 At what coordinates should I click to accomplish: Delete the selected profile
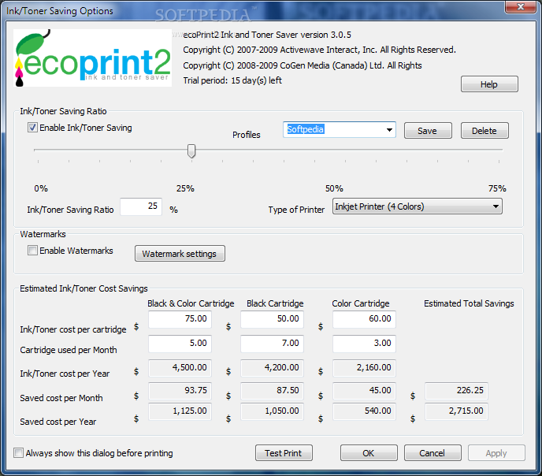484,131
